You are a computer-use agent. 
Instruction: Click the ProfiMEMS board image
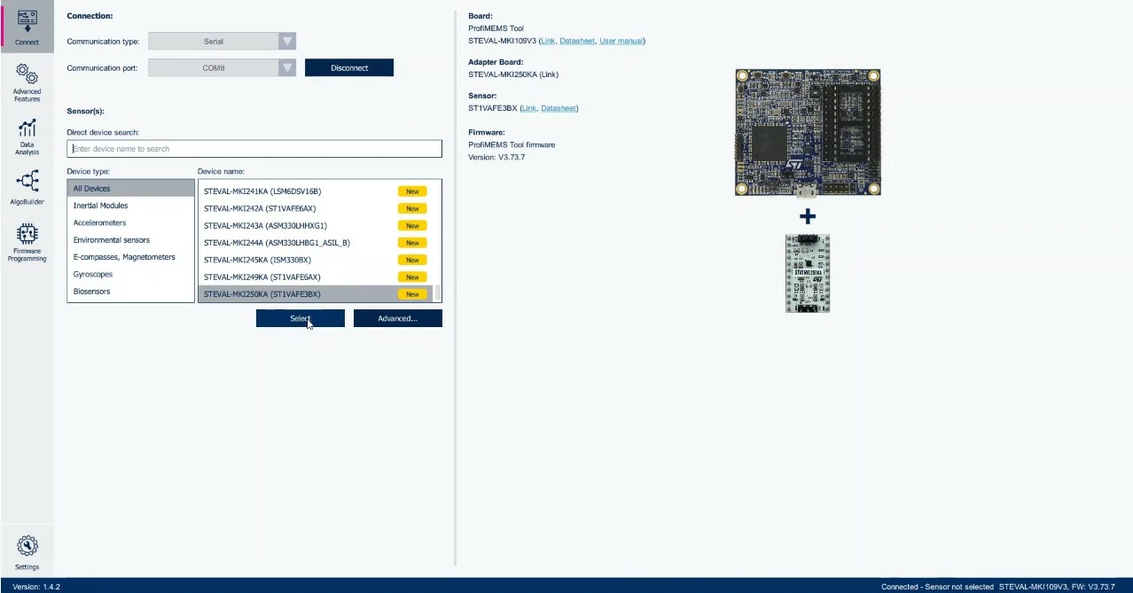tap(808, 132)
